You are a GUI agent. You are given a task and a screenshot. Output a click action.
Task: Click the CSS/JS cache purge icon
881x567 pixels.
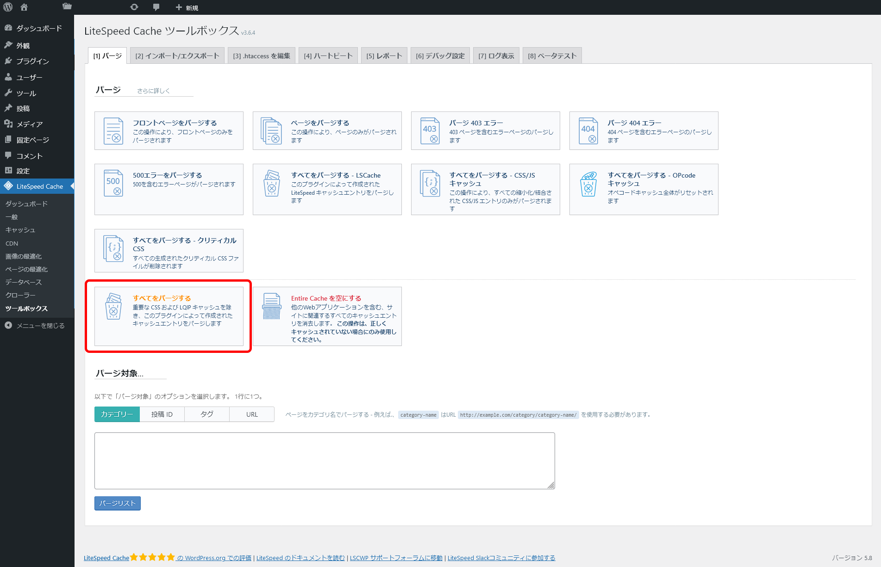[430, 183]
